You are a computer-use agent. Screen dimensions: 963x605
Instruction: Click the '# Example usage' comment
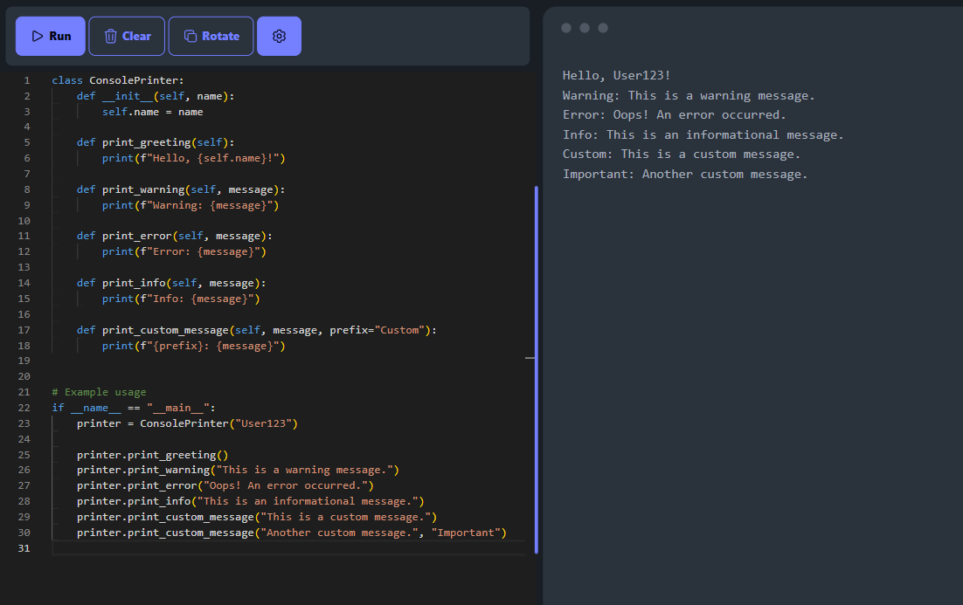pyautogui.click(x=99, y=392)
